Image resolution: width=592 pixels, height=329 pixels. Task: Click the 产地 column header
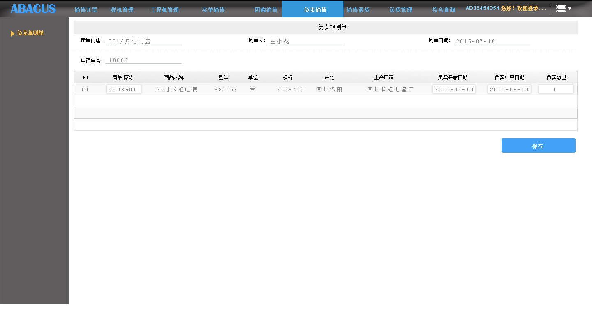(330, 77)
